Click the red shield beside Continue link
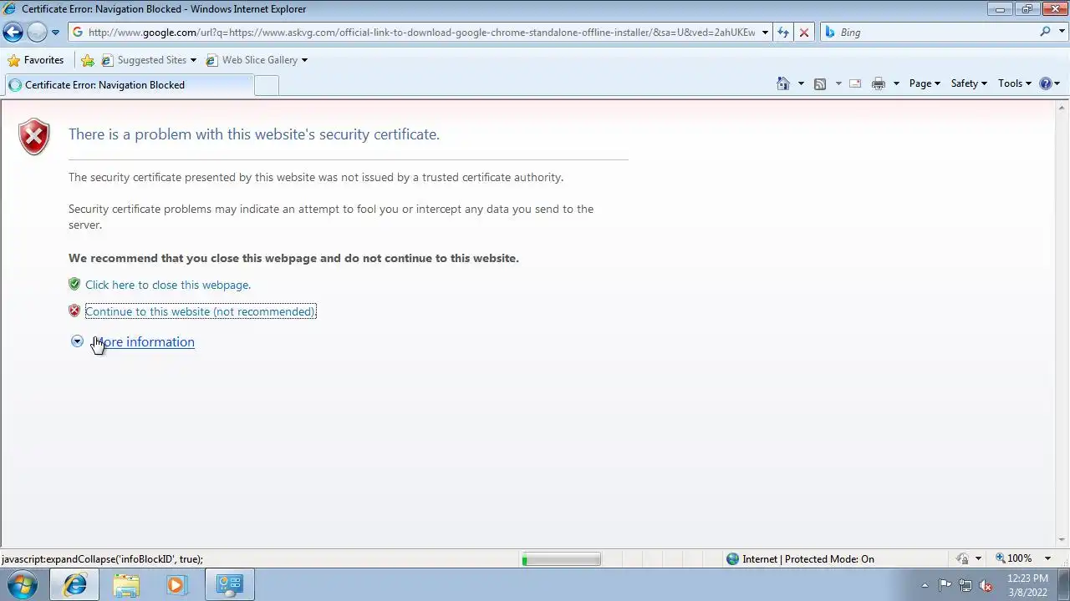1070x601 pixels. tap(74, 311)
